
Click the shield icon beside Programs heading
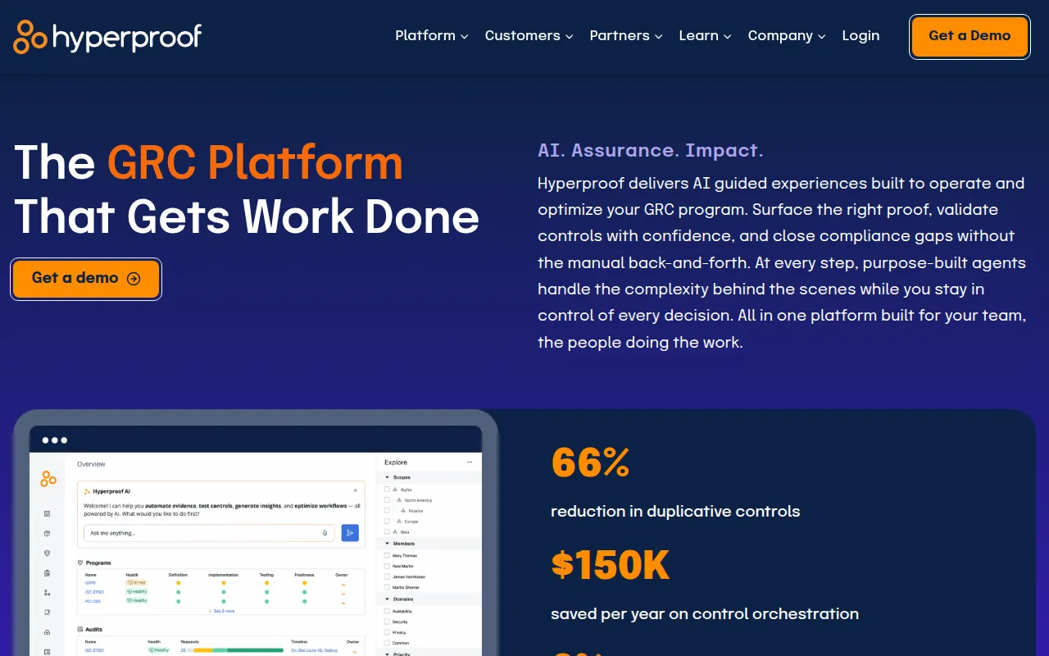[80, 563]
